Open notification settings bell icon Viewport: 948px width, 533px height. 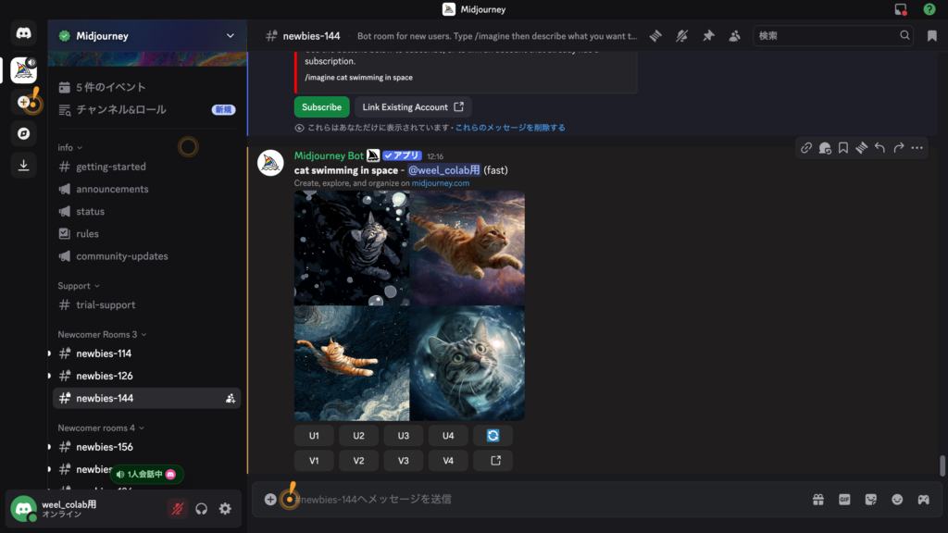(x=682, y=36)
